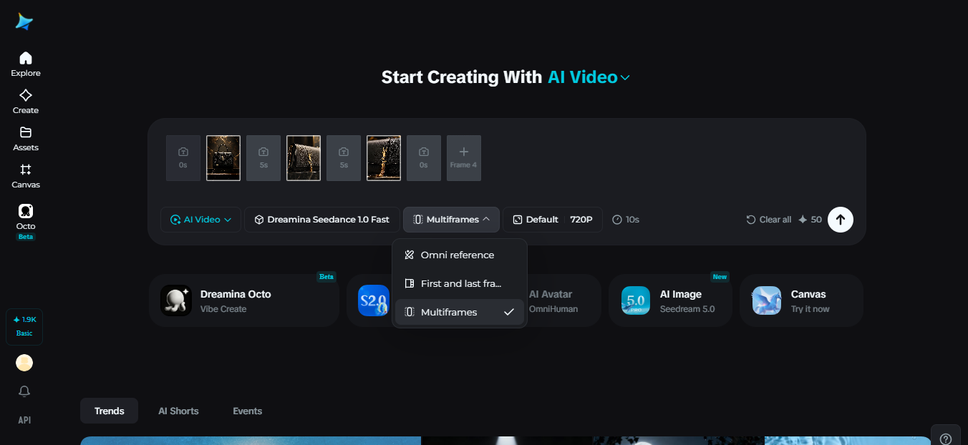Screen dimensions: 968x445
Task: Select the second frame thumbnail
Action: point(304,158)
